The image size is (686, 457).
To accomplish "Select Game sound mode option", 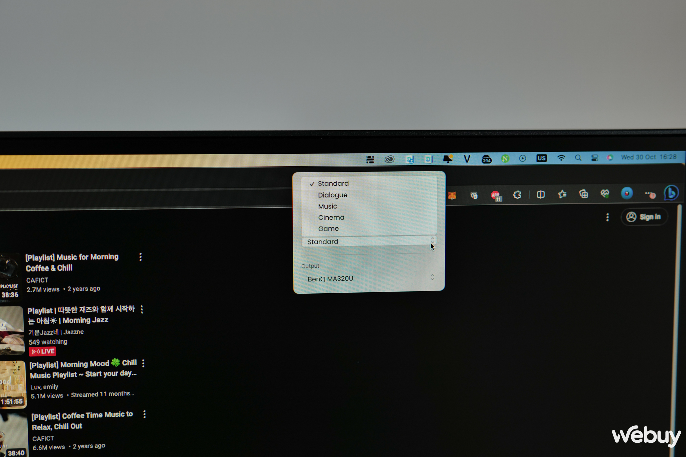I will click(x=328, y=227).
